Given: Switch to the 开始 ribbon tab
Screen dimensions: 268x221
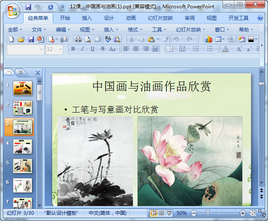Looking at the screenshot, I should click(x=65, y=18).
